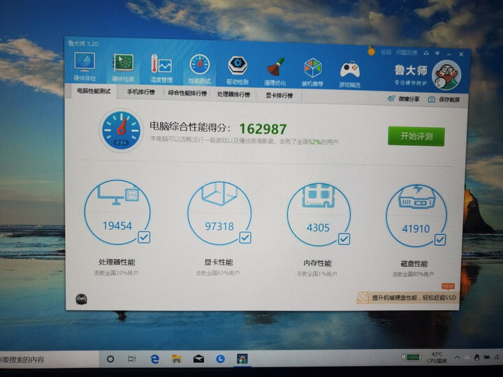Click the medal icon in the title bar
Viewport: 503px width, 377px height.
(371, 51)
